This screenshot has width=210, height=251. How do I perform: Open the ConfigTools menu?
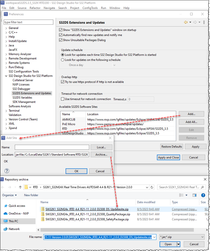coord(90,8)
